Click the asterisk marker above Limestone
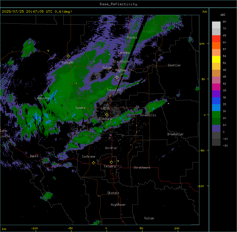 tap(42, 95)
